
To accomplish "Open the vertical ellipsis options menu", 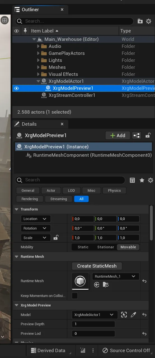I will tap(93, 350).
